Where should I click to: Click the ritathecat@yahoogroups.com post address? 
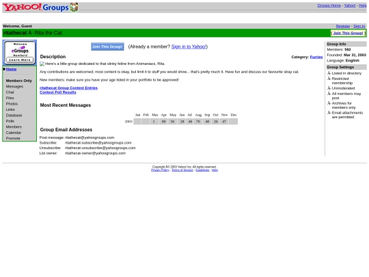click(90, 137)
